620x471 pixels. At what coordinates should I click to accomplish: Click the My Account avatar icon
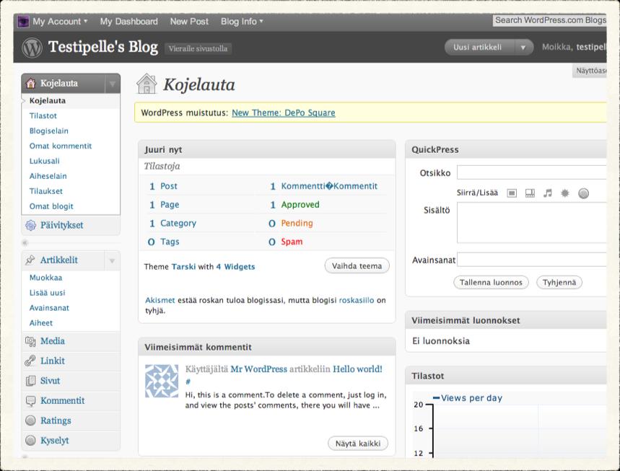click(23, 22)
